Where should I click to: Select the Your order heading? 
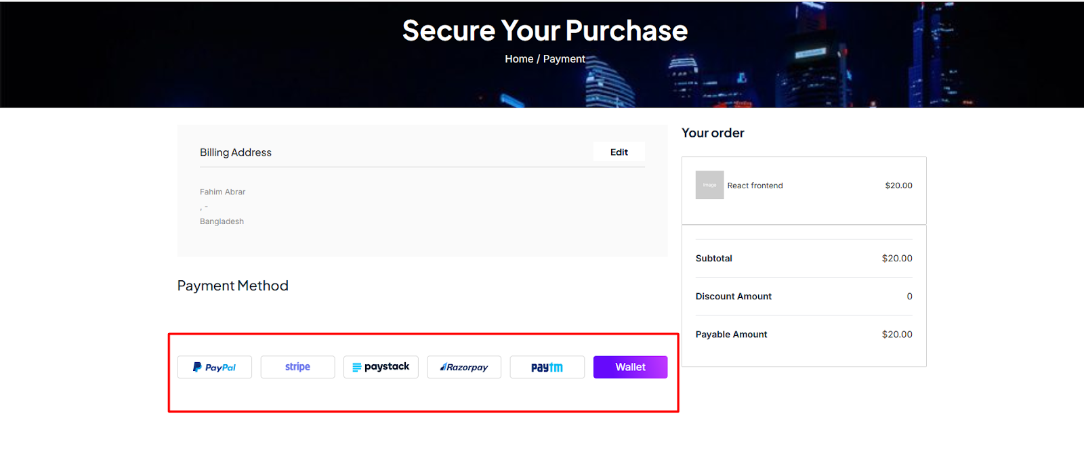pos(713,133)
